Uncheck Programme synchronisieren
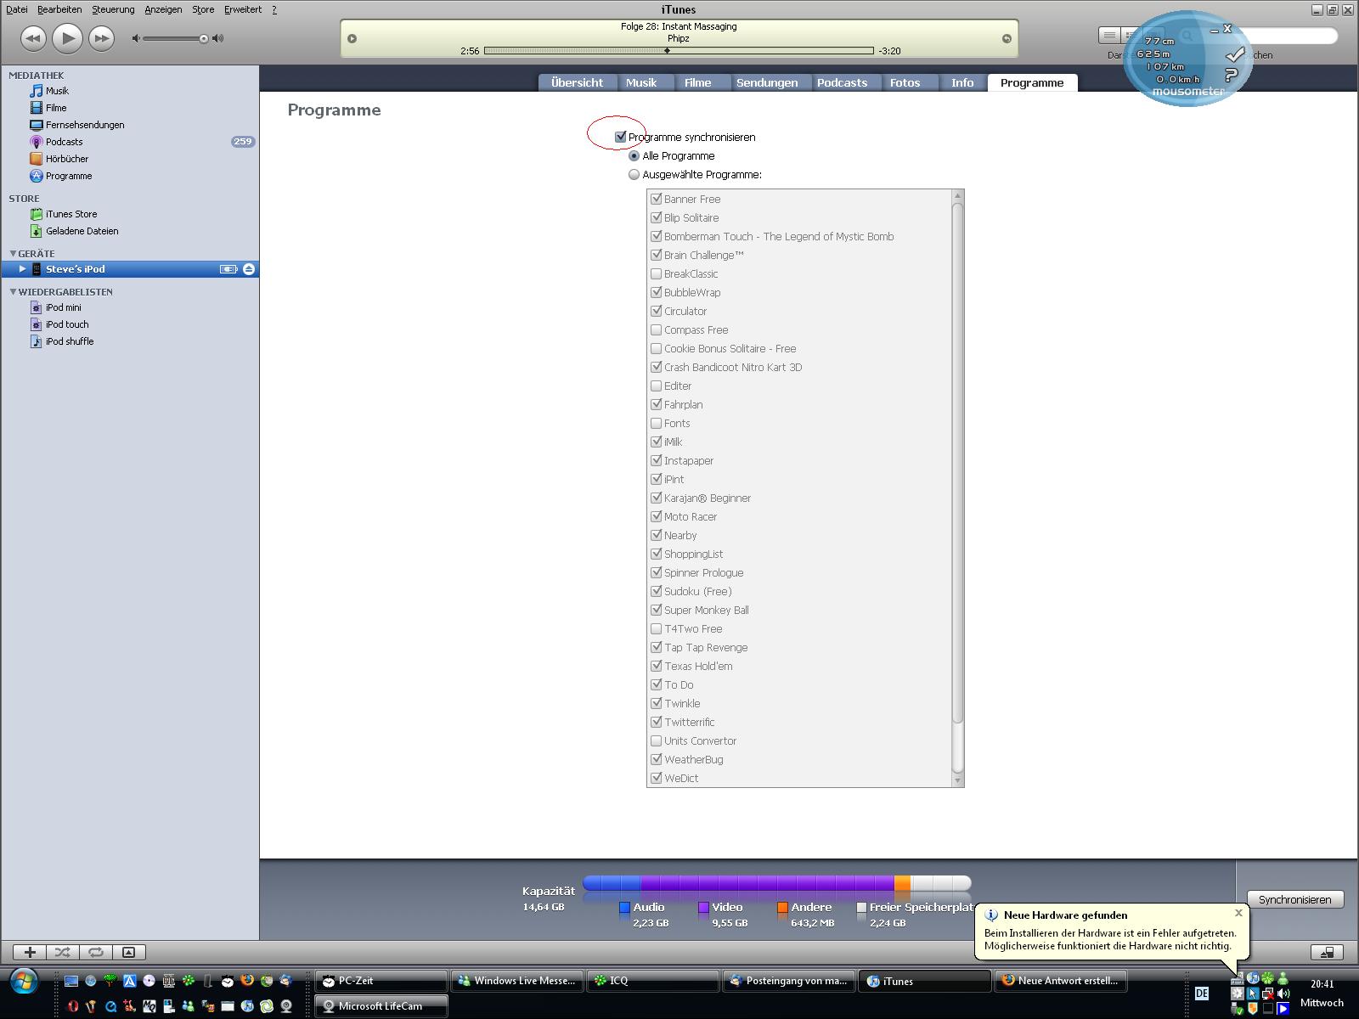Screen dimensions: 1359x1019 point(621,137)
